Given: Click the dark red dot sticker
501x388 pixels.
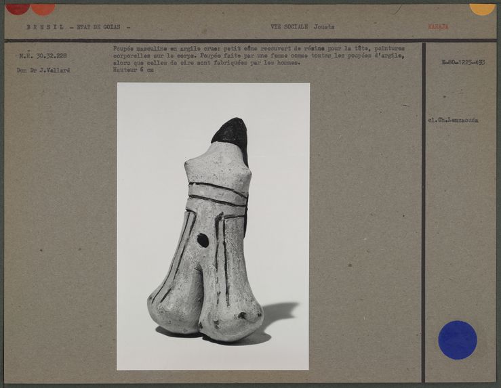Looking at the screenshot, I should 17,8.
